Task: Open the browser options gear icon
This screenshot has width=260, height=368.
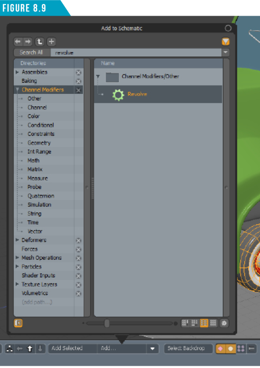Action: click(x=224, y=323)
